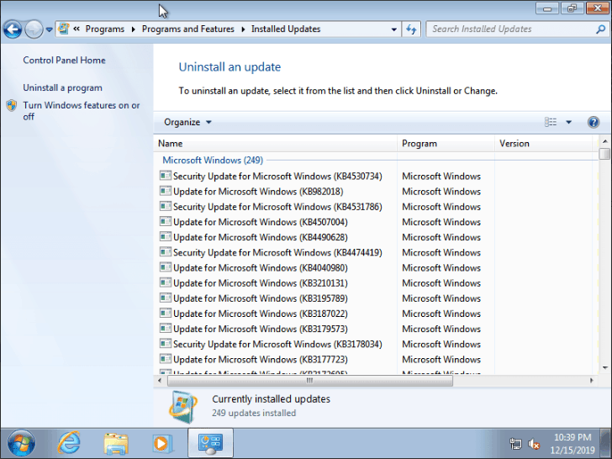612x459 pixels.
Task: Click the icon of update KB4474419
Action: [166, 252]
